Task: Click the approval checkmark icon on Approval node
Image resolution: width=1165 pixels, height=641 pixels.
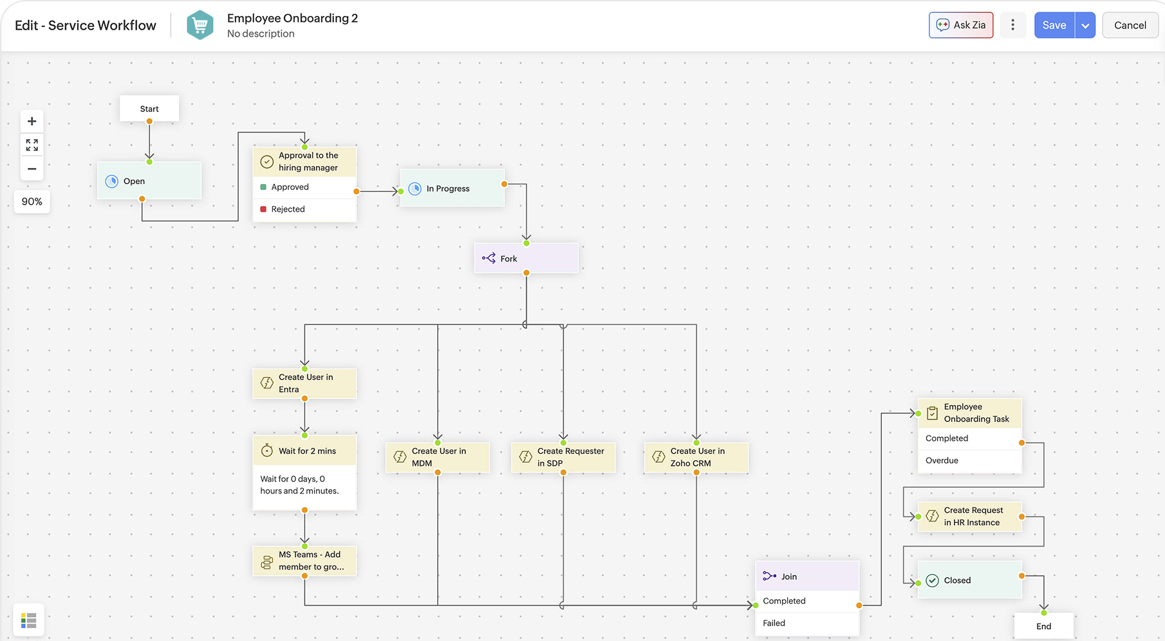Action: coord(266,161)
